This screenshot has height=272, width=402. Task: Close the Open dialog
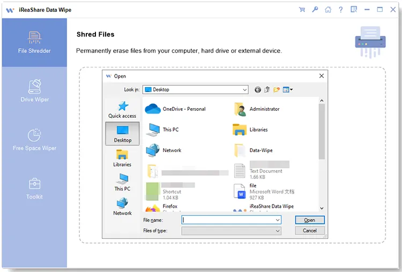(x=322, y=76)
